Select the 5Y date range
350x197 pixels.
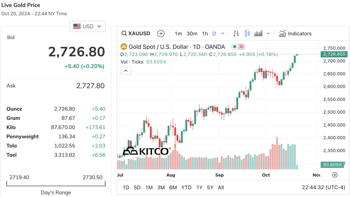pyautogui.click(x=210, y=187)
